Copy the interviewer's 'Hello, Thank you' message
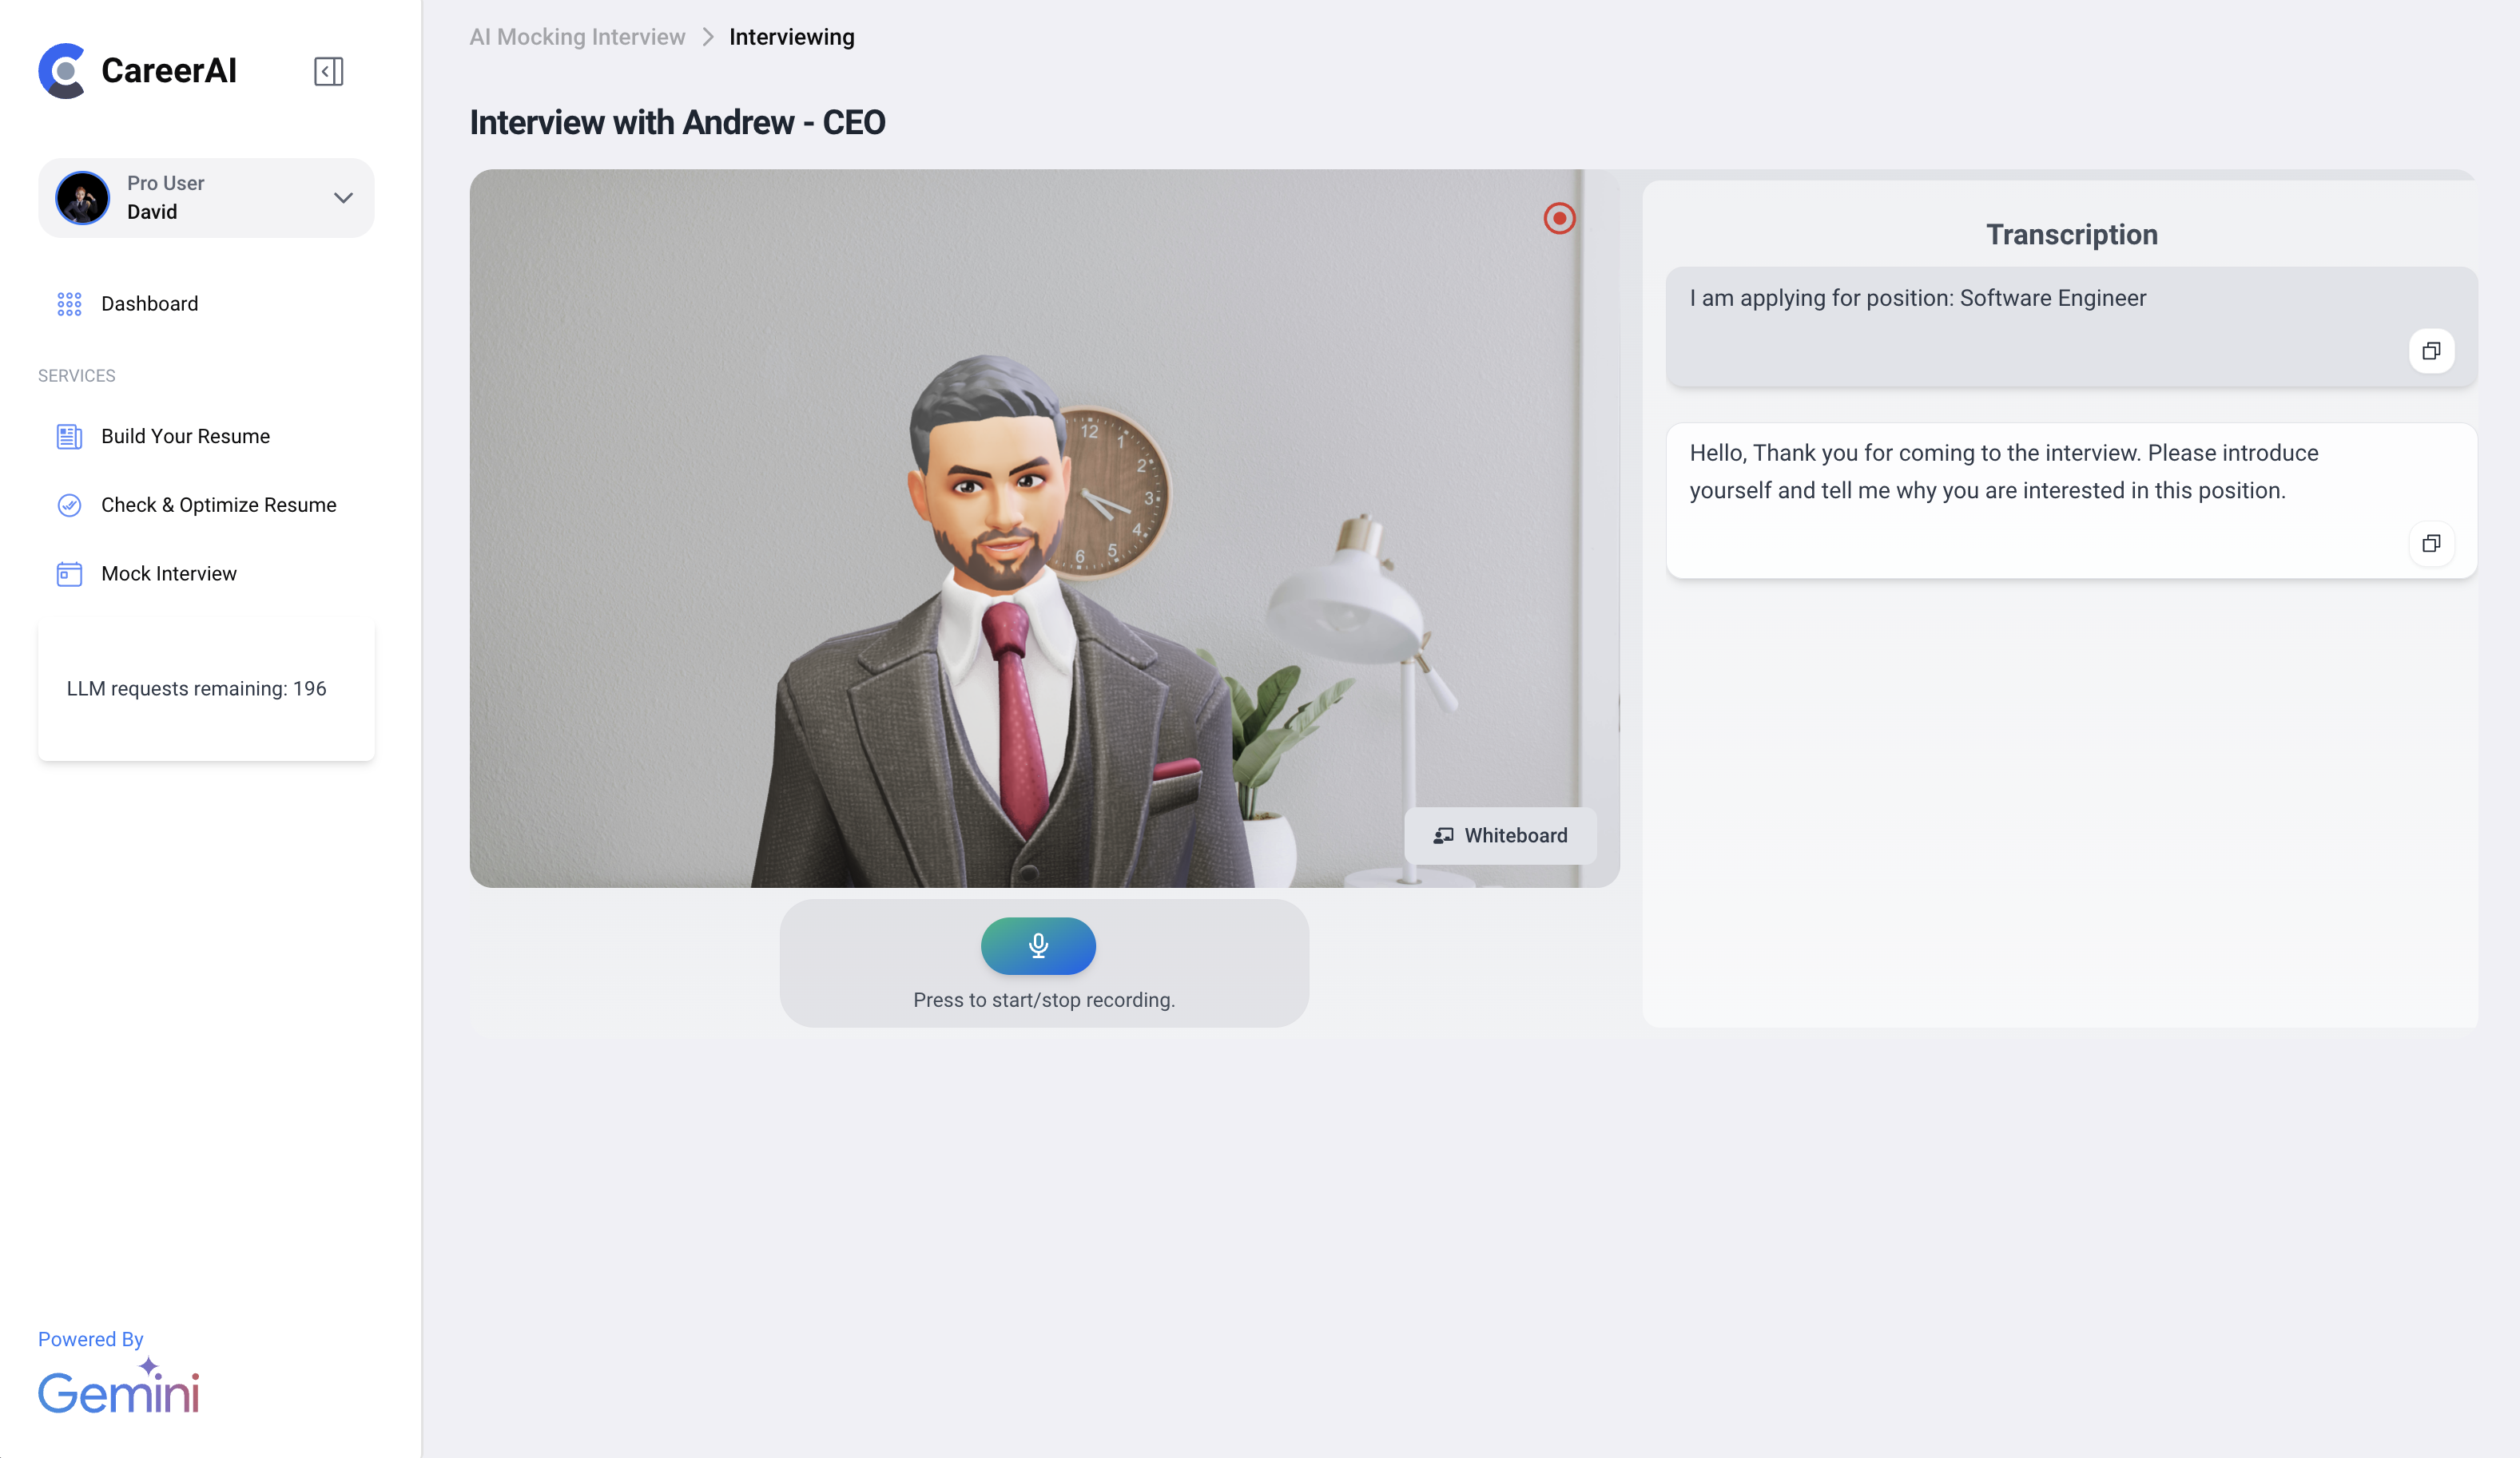The width and height of the screenshot is (2520, 1458). [2431, 544]
